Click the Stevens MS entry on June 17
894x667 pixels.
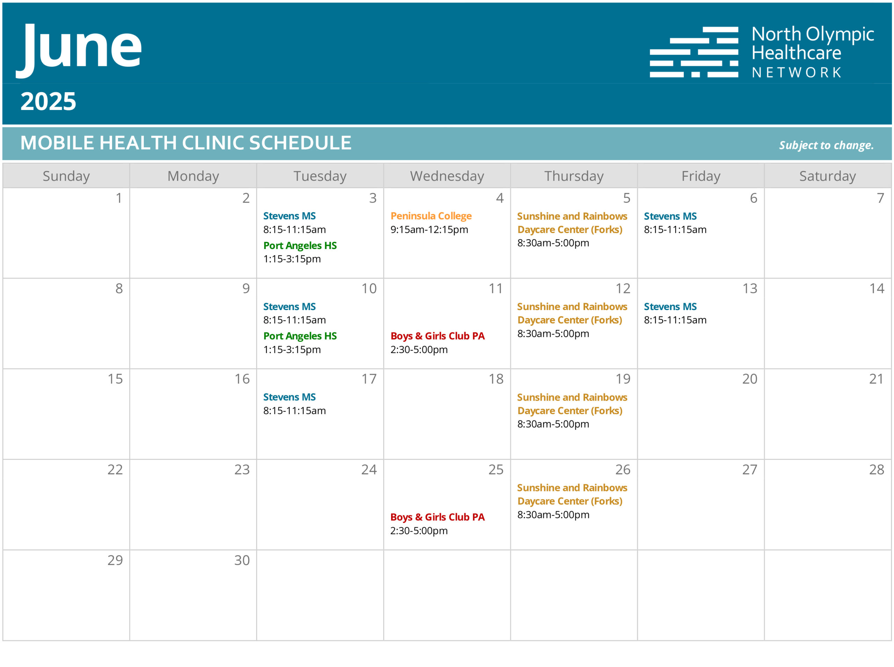[290, 397]
